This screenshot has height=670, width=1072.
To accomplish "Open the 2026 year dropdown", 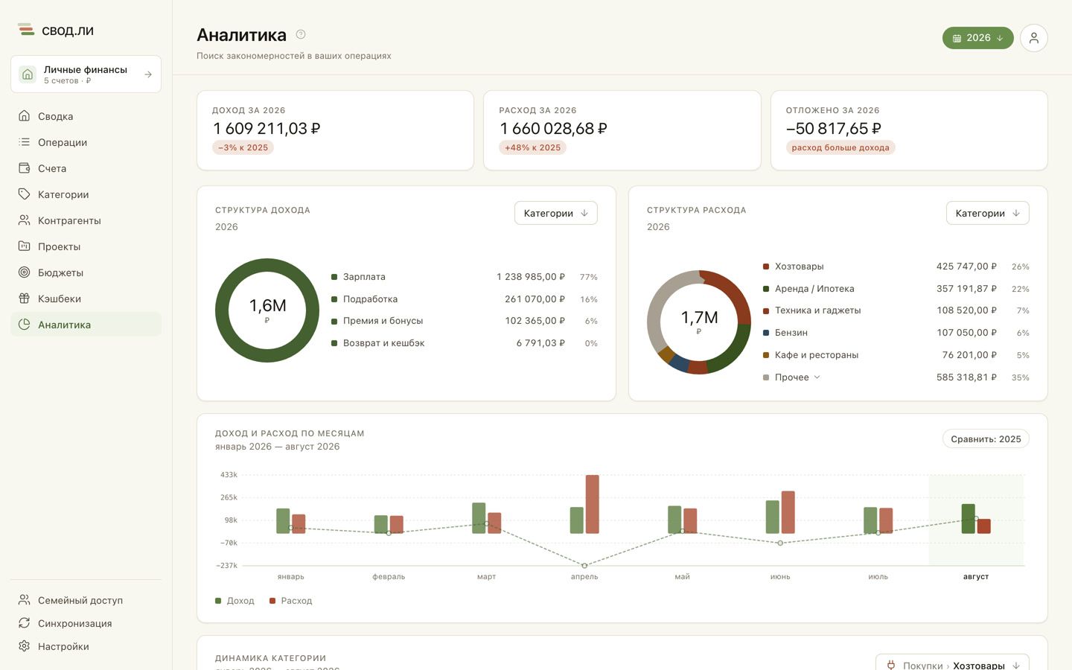I will coord(978,38).
